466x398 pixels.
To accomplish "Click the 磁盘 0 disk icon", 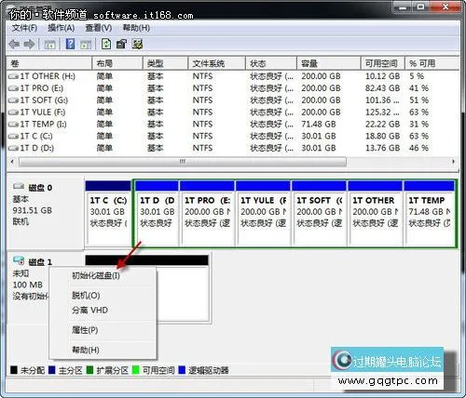I will 19,187.
